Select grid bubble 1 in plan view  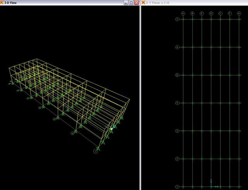(177, 187)
